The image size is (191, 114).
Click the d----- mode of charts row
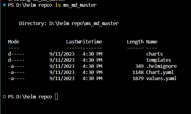16,54
